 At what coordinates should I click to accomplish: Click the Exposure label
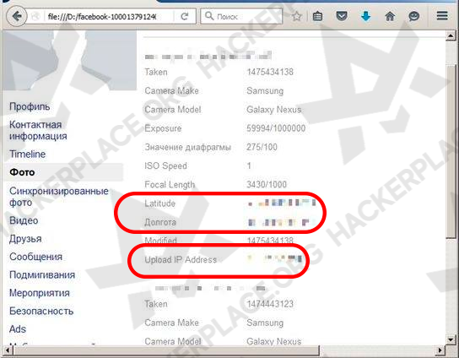coord(163,128)
